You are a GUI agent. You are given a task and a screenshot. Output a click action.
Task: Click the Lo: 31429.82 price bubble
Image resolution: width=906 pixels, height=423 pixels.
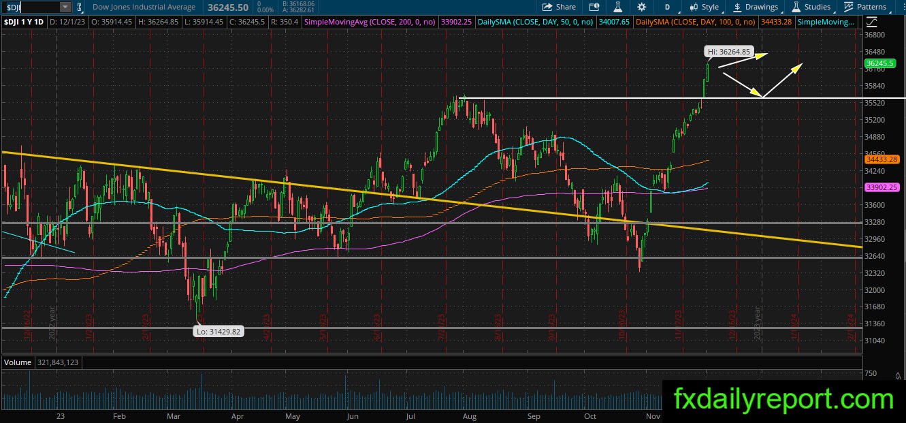219,332
